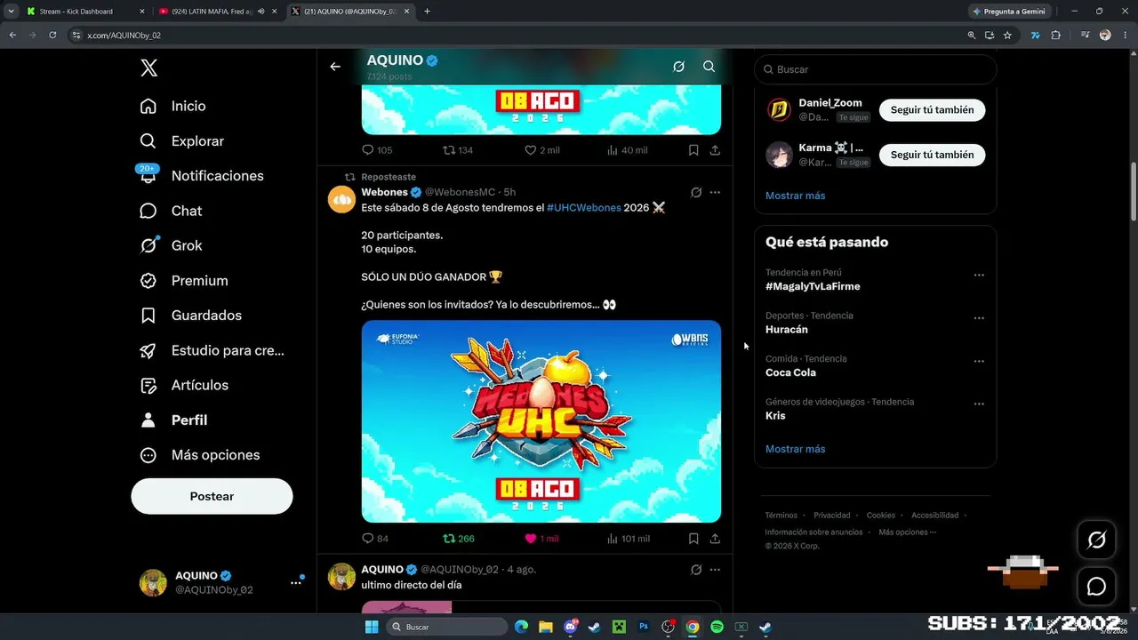Open Notificaciones in the sidebar
Viewport: 1138px width, 640px height.
pyautogui.click(x=201, y=176)
